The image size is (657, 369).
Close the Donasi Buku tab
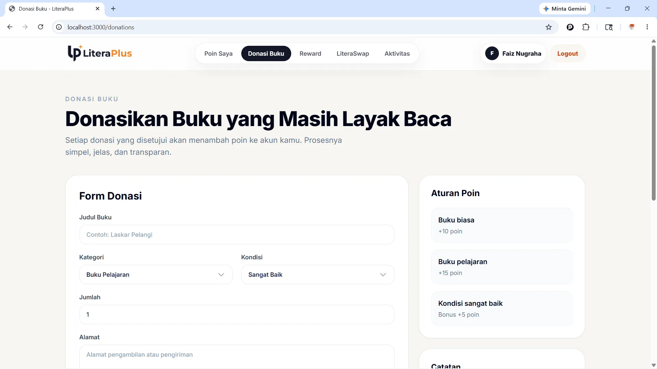[98, 9]
